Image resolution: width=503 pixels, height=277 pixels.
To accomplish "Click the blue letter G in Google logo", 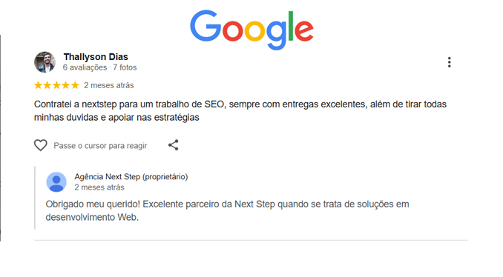I will (x=206, y=26).
